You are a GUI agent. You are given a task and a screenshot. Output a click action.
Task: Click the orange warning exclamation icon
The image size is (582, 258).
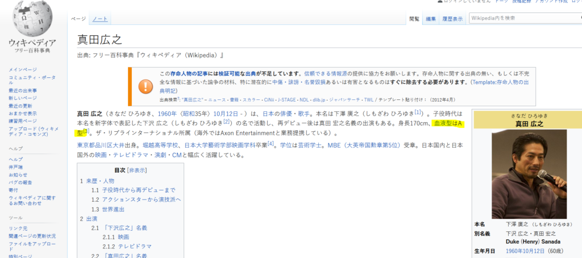146,86
